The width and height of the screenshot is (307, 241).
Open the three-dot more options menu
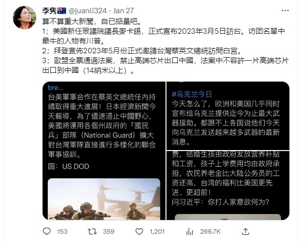(285, 11)
